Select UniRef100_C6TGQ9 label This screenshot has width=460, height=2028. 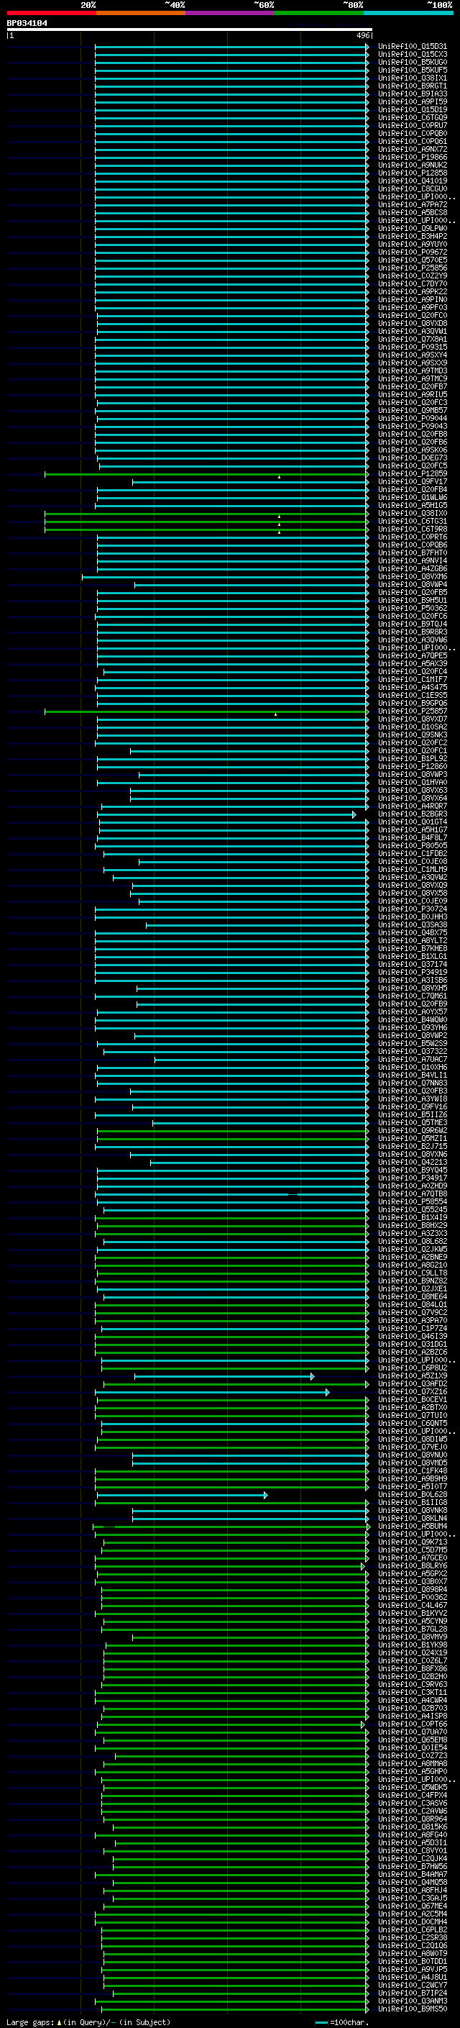(412, 117)
